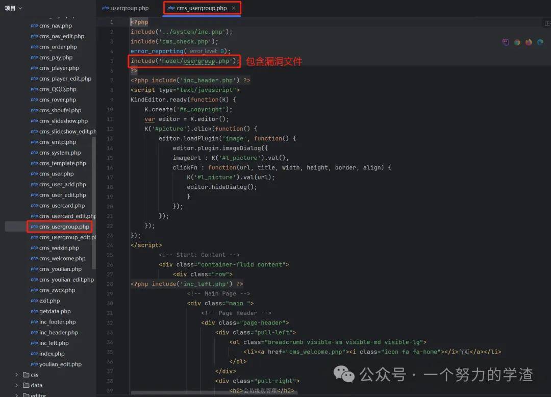Viewport: 551px width, 397px height.
Task: Expand the data folder chevron
Action: tap(16, 385)
